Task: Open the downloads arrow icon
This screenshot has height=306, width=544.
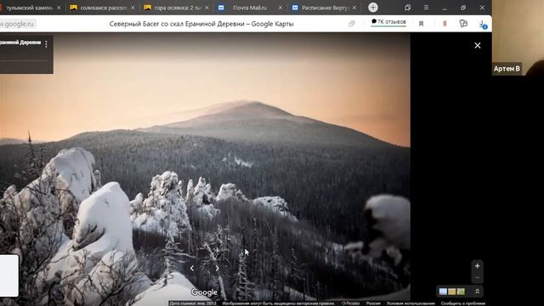Action: [483, 25]
